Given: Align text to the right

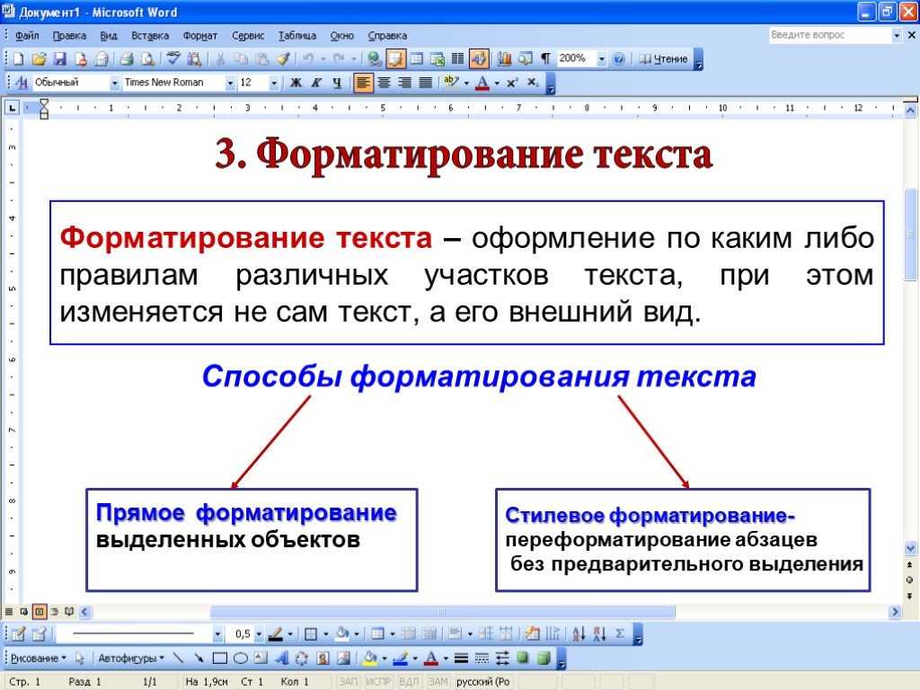Looking at the screenshot, I should (x=404, y=83).
